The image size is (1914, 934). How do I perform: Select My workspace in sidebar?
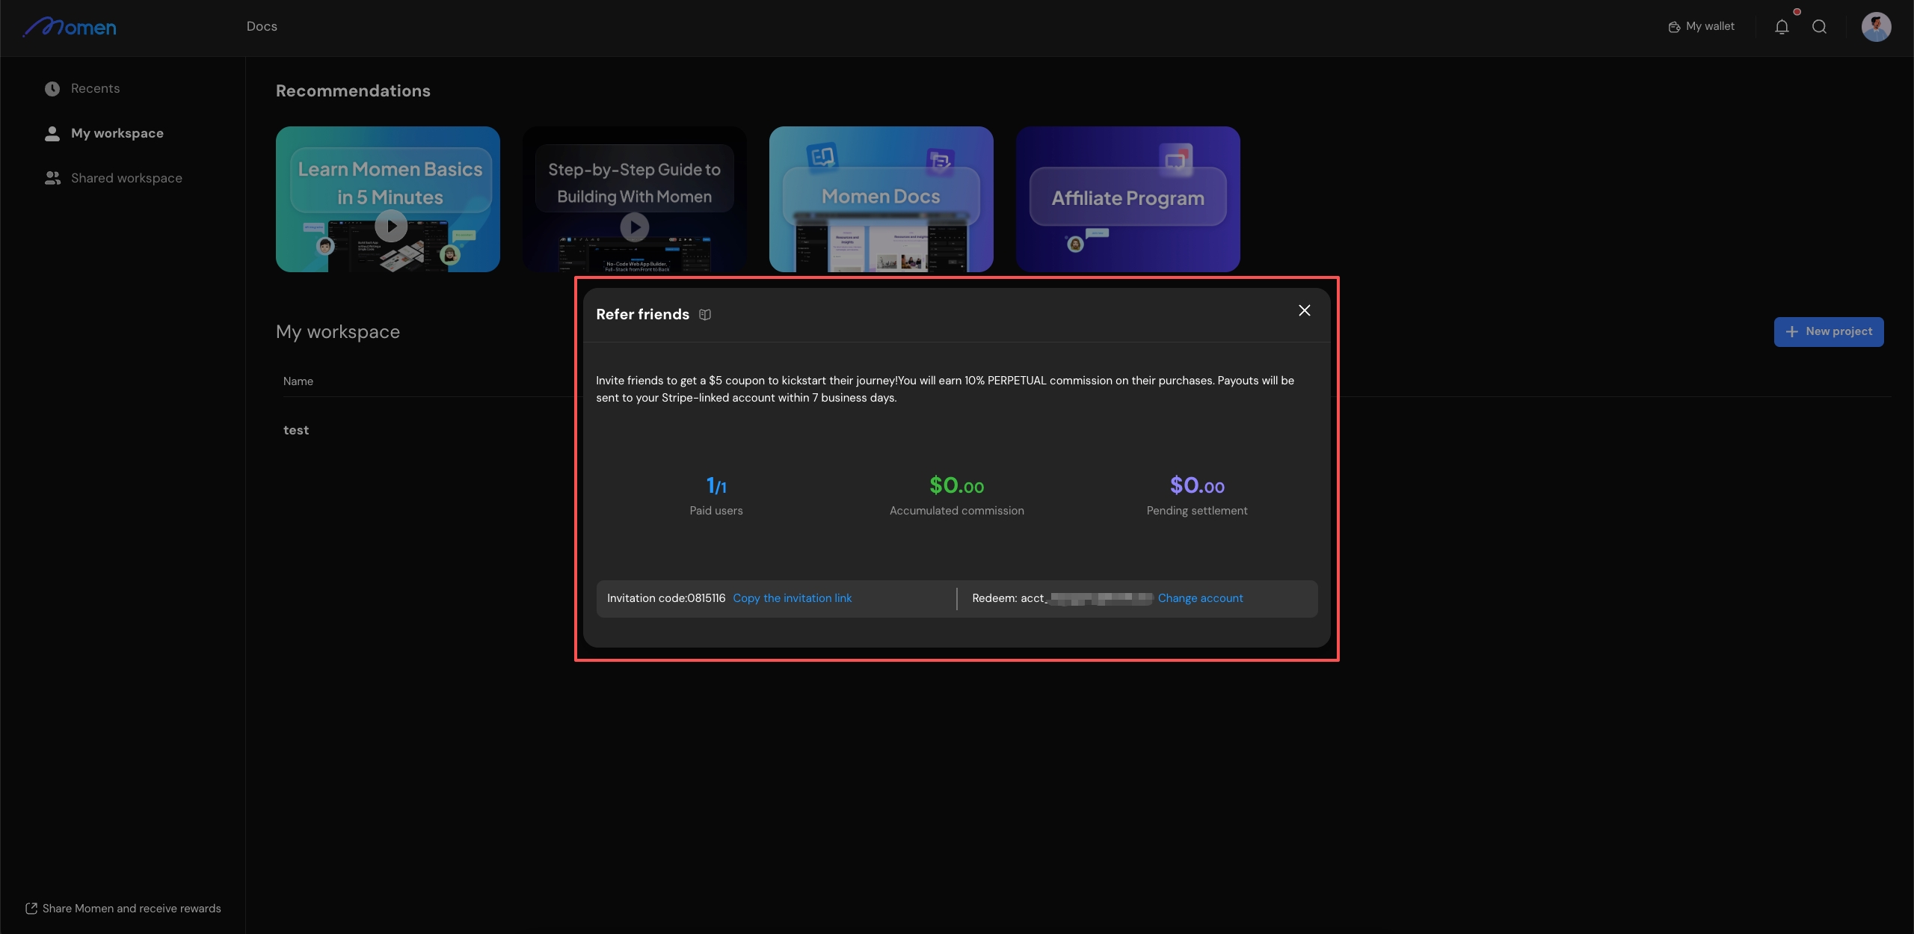(117, 133)
